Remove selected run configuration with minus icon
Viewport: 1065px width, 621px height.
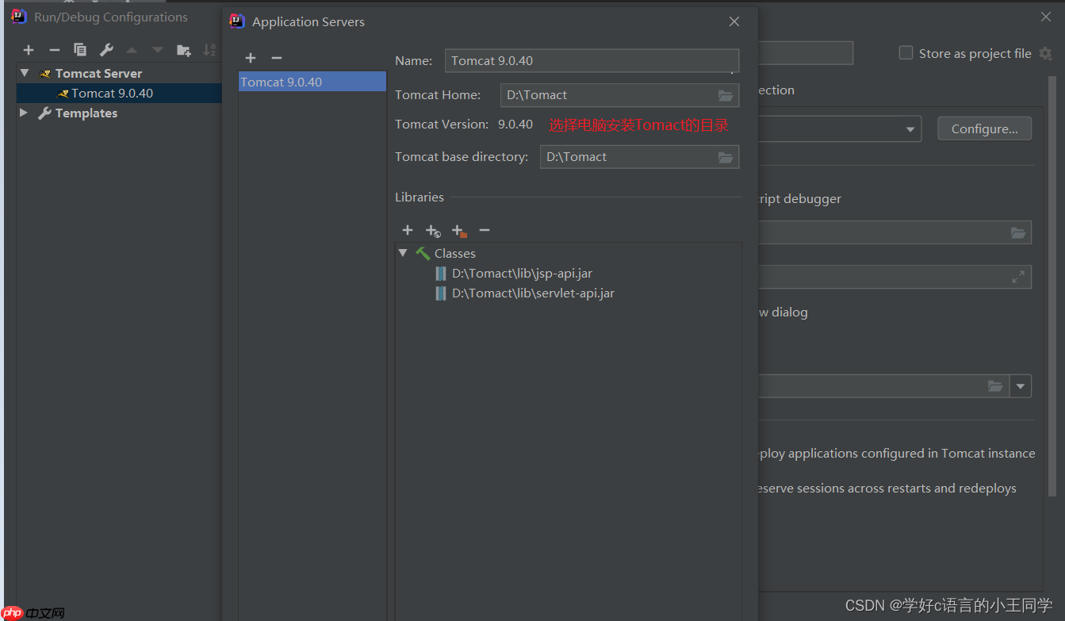(x=55, y=50)
